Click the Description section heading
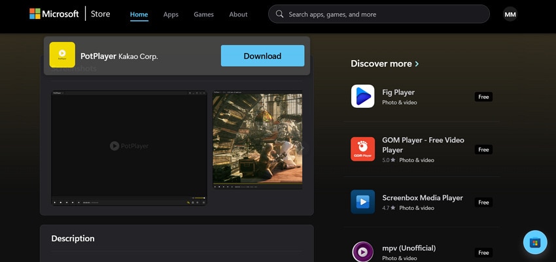This screenshot has height=262, width=556. click(73, 238)
